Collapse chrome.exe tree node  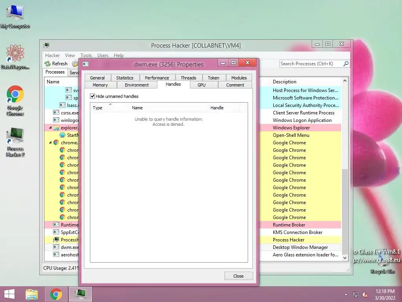[x=50, y=142]
